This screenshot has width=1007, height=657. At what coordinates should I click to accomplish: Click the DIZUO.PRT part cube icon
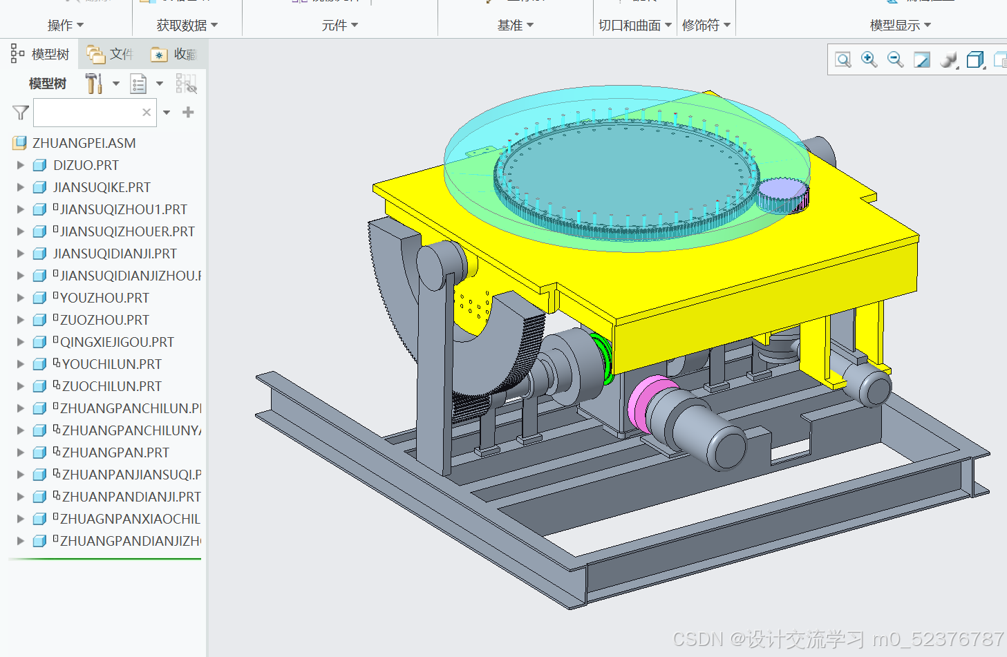pos(40,165)
